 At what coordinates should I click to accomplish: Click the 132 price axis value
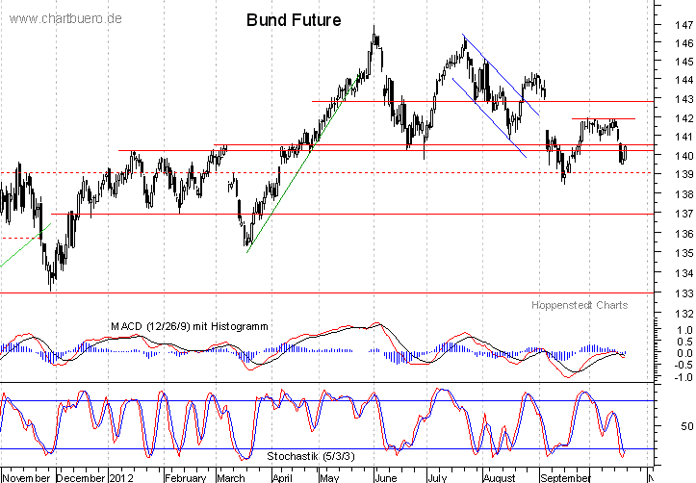coord(683,314)
